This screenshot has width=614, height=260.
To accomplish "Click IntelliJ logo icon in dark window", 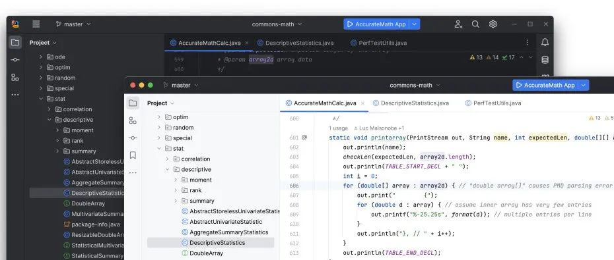I will click(15, 24).
